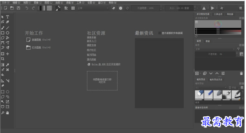The width and height of the screenshot is (246, 133).
Task: Select the Transform tool
Action: pos(3,54)
